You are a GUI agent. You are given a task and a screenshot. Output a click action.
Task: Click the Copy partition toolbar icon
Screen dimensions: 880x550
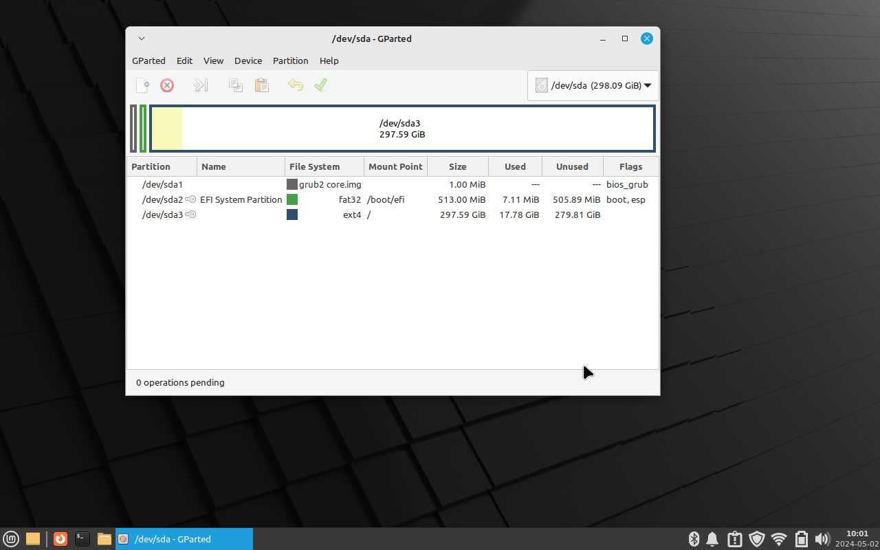tap(236, 85)
